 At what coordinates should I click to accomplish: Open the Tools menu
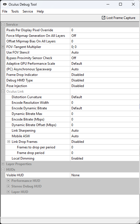click(x=15, y=11)
